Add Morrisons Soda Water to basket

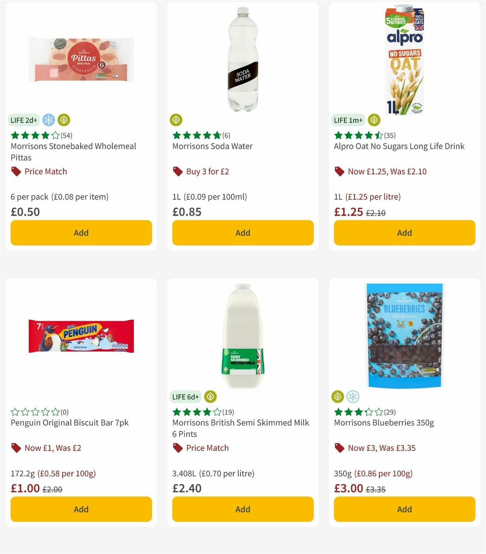242,233
